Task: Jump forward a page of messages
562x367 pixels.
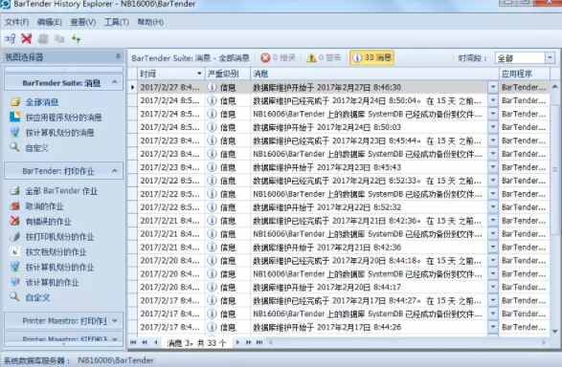Action: click(248, 342)
